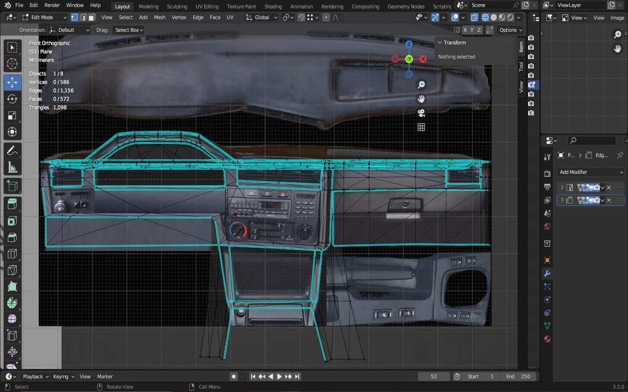
Task: Toggle X-ray display
Action: 474,17
